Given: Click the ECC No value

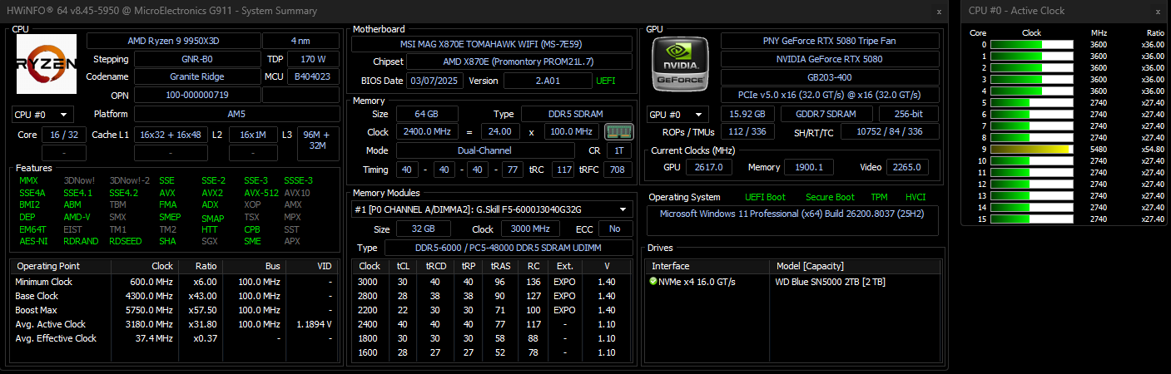Looking at the screenshot, I should pyautogui.click(x=614, y=229).
